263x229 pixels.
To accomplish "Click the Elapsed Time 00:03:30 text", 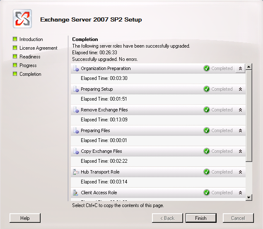I will (104, 78).
